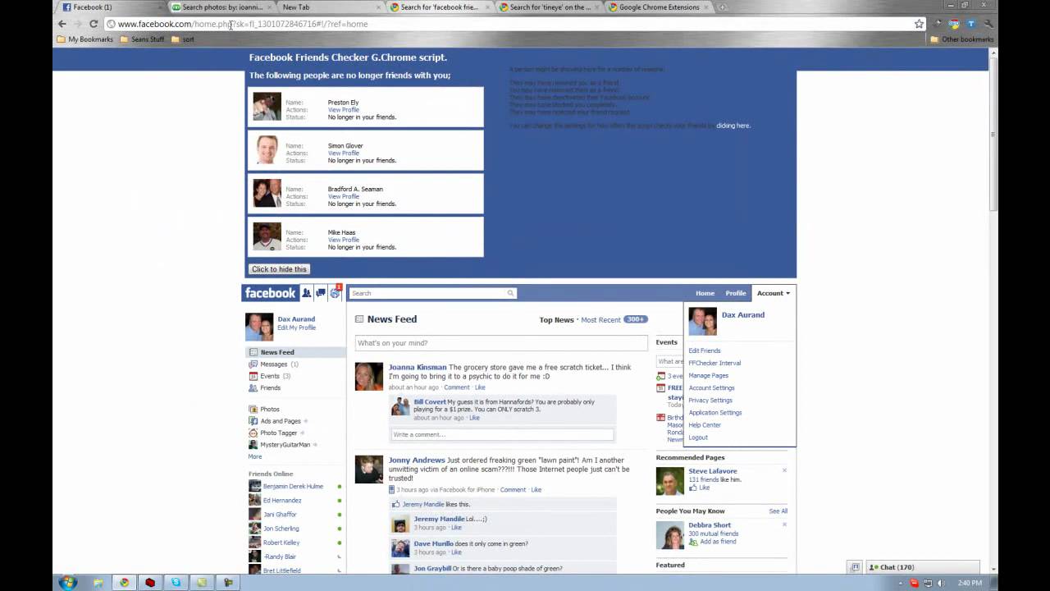Screen dimensions: 1050x591
Task: Click the 'clicking here' settings link
Action: point(733,126)
